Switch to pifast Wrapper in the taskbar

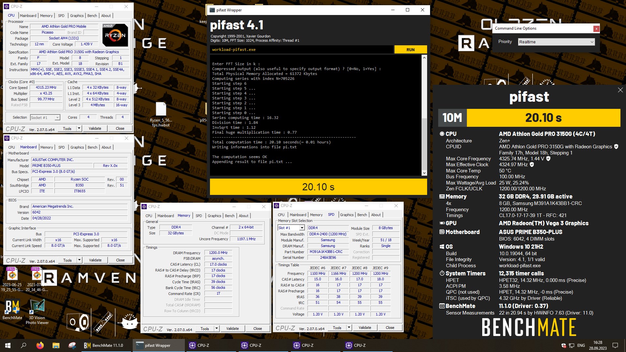[158, 345]
